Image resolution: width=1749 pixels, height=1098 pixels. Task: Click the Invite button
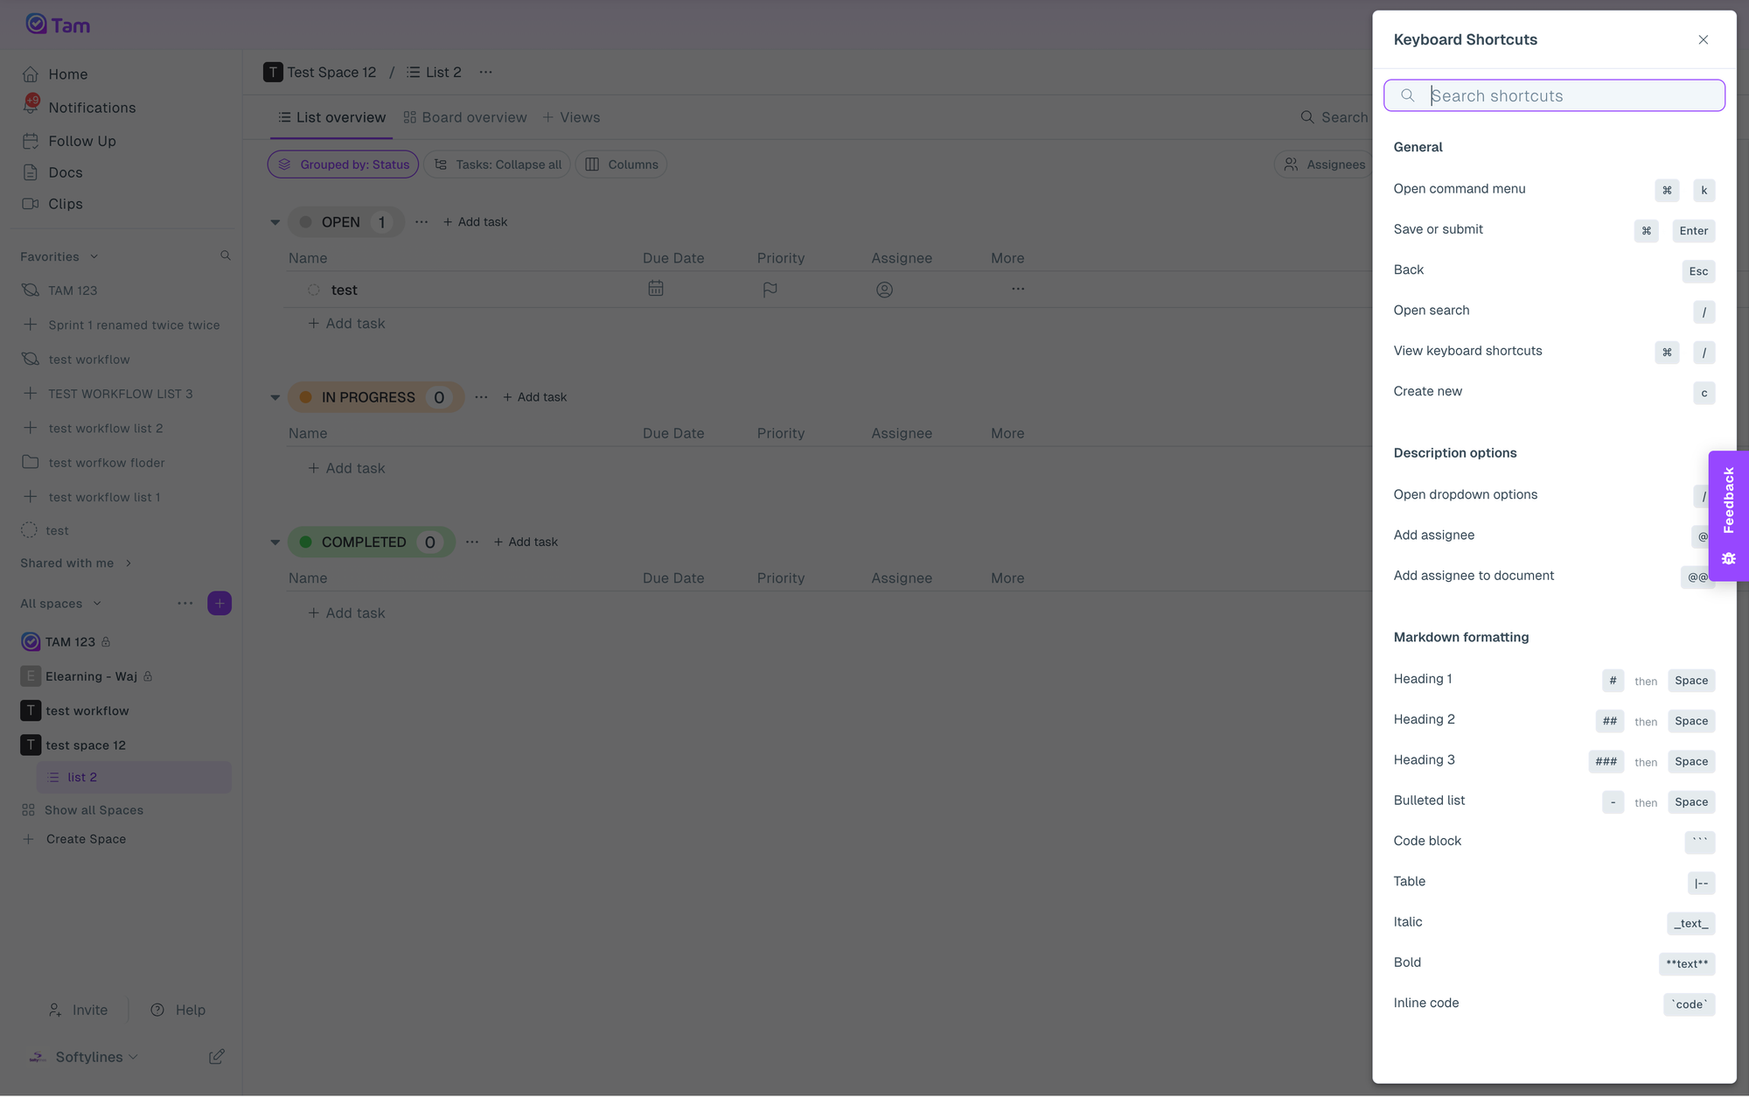[79, 1011]
